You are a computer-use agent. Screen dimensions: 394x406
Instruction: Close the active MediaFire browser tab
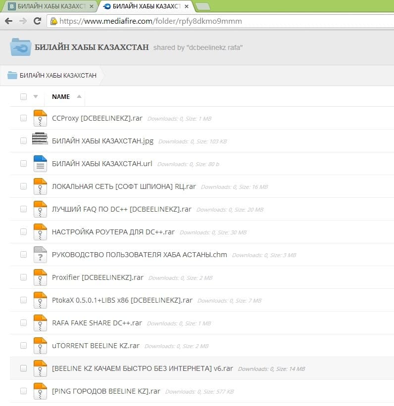pos(187,6)
